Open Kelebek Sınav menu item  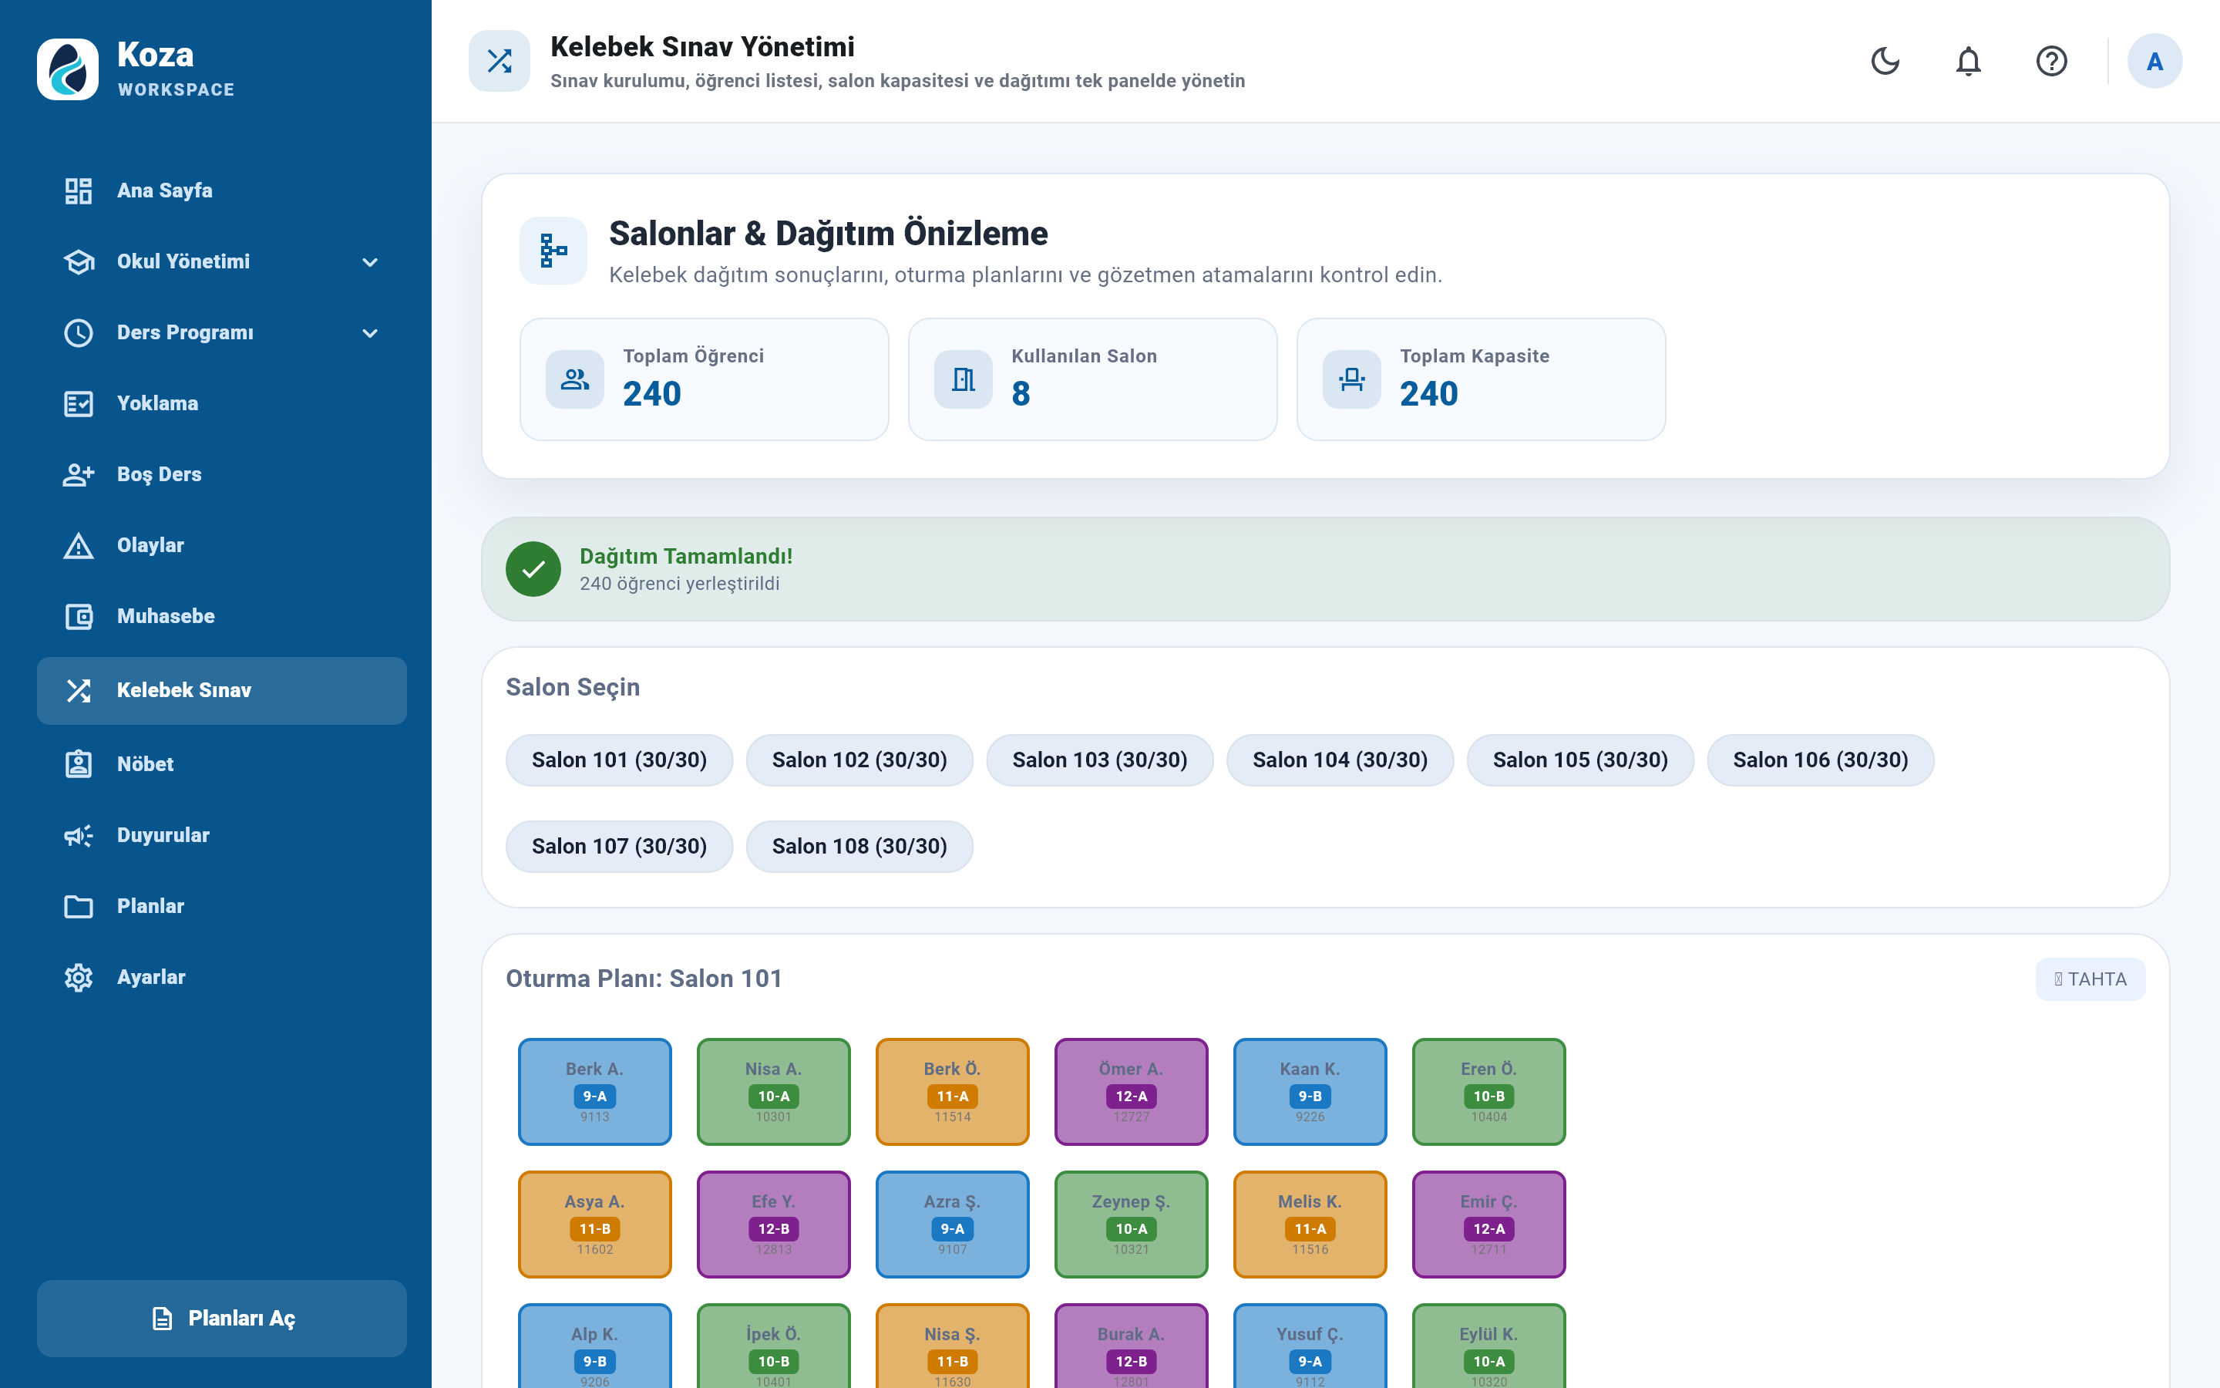coord(222,690)
